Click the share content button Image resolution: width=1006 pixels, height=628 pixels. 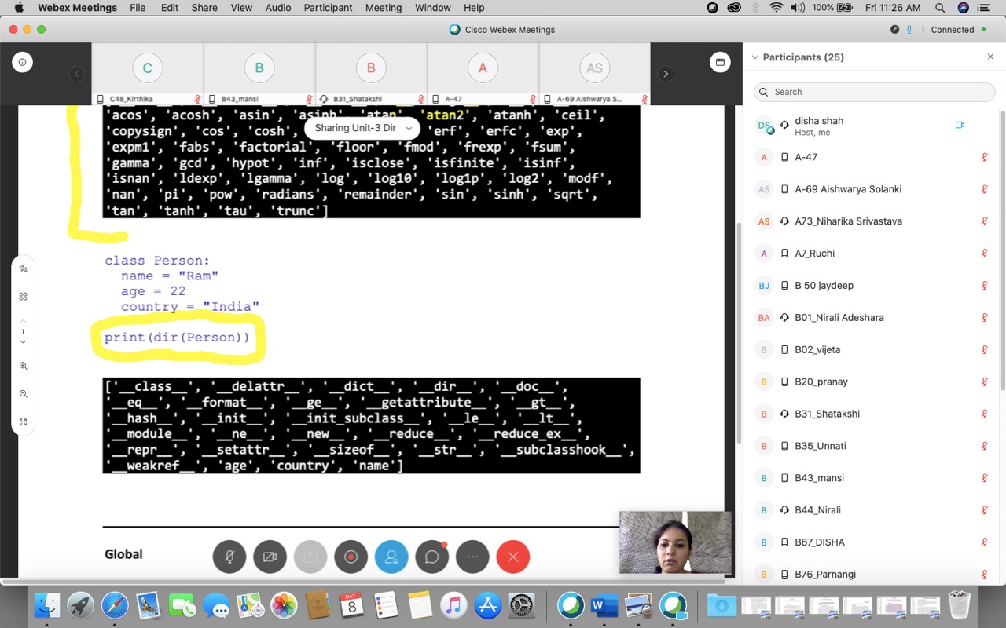pos(310,557)
